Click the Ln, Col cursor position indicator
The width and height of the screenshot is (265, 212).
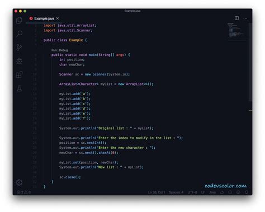[157, 192]
